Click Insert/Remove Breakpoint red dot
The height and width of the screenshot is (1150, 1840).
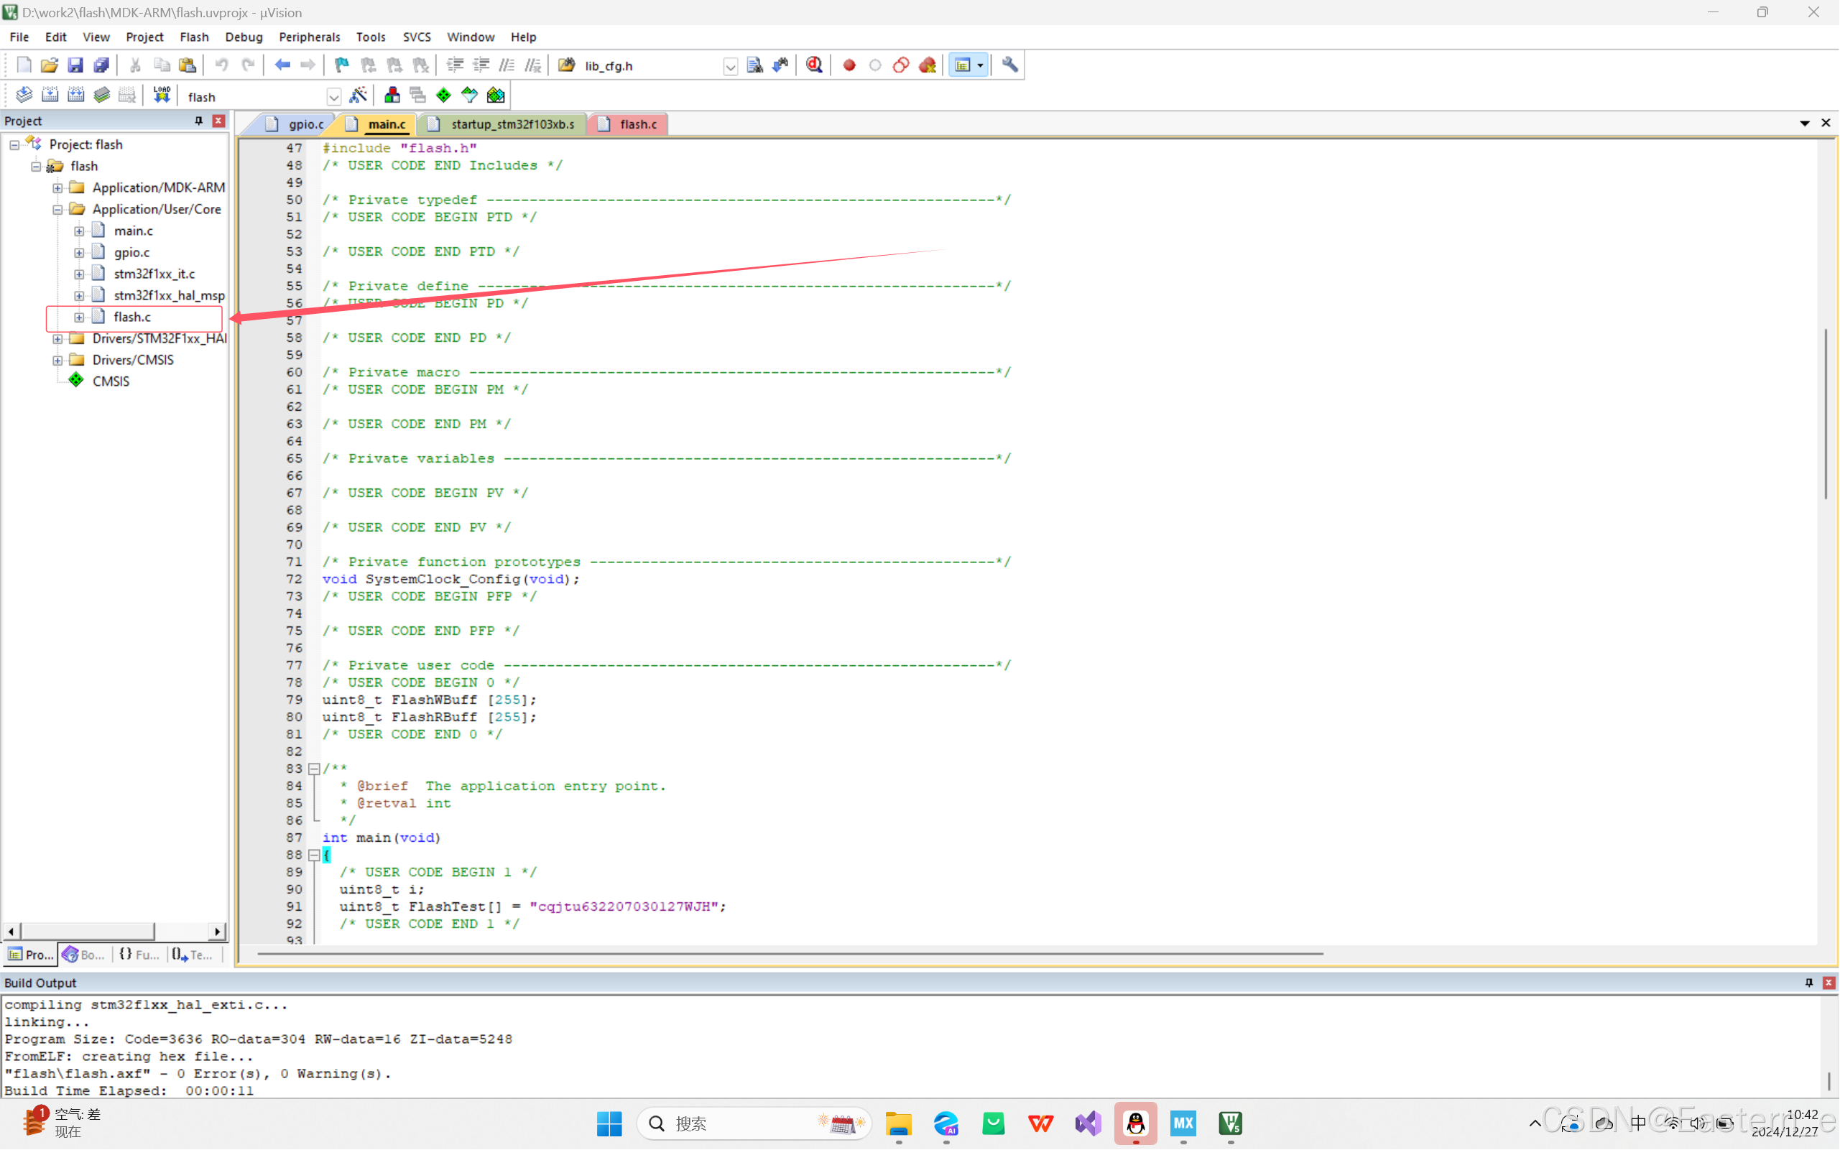(849, 65)
